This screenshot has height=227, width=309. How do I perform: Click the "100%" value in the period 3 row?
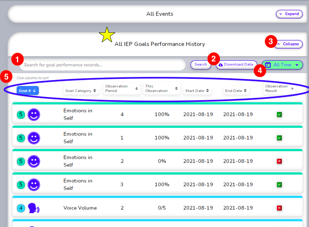pos(162,184)
